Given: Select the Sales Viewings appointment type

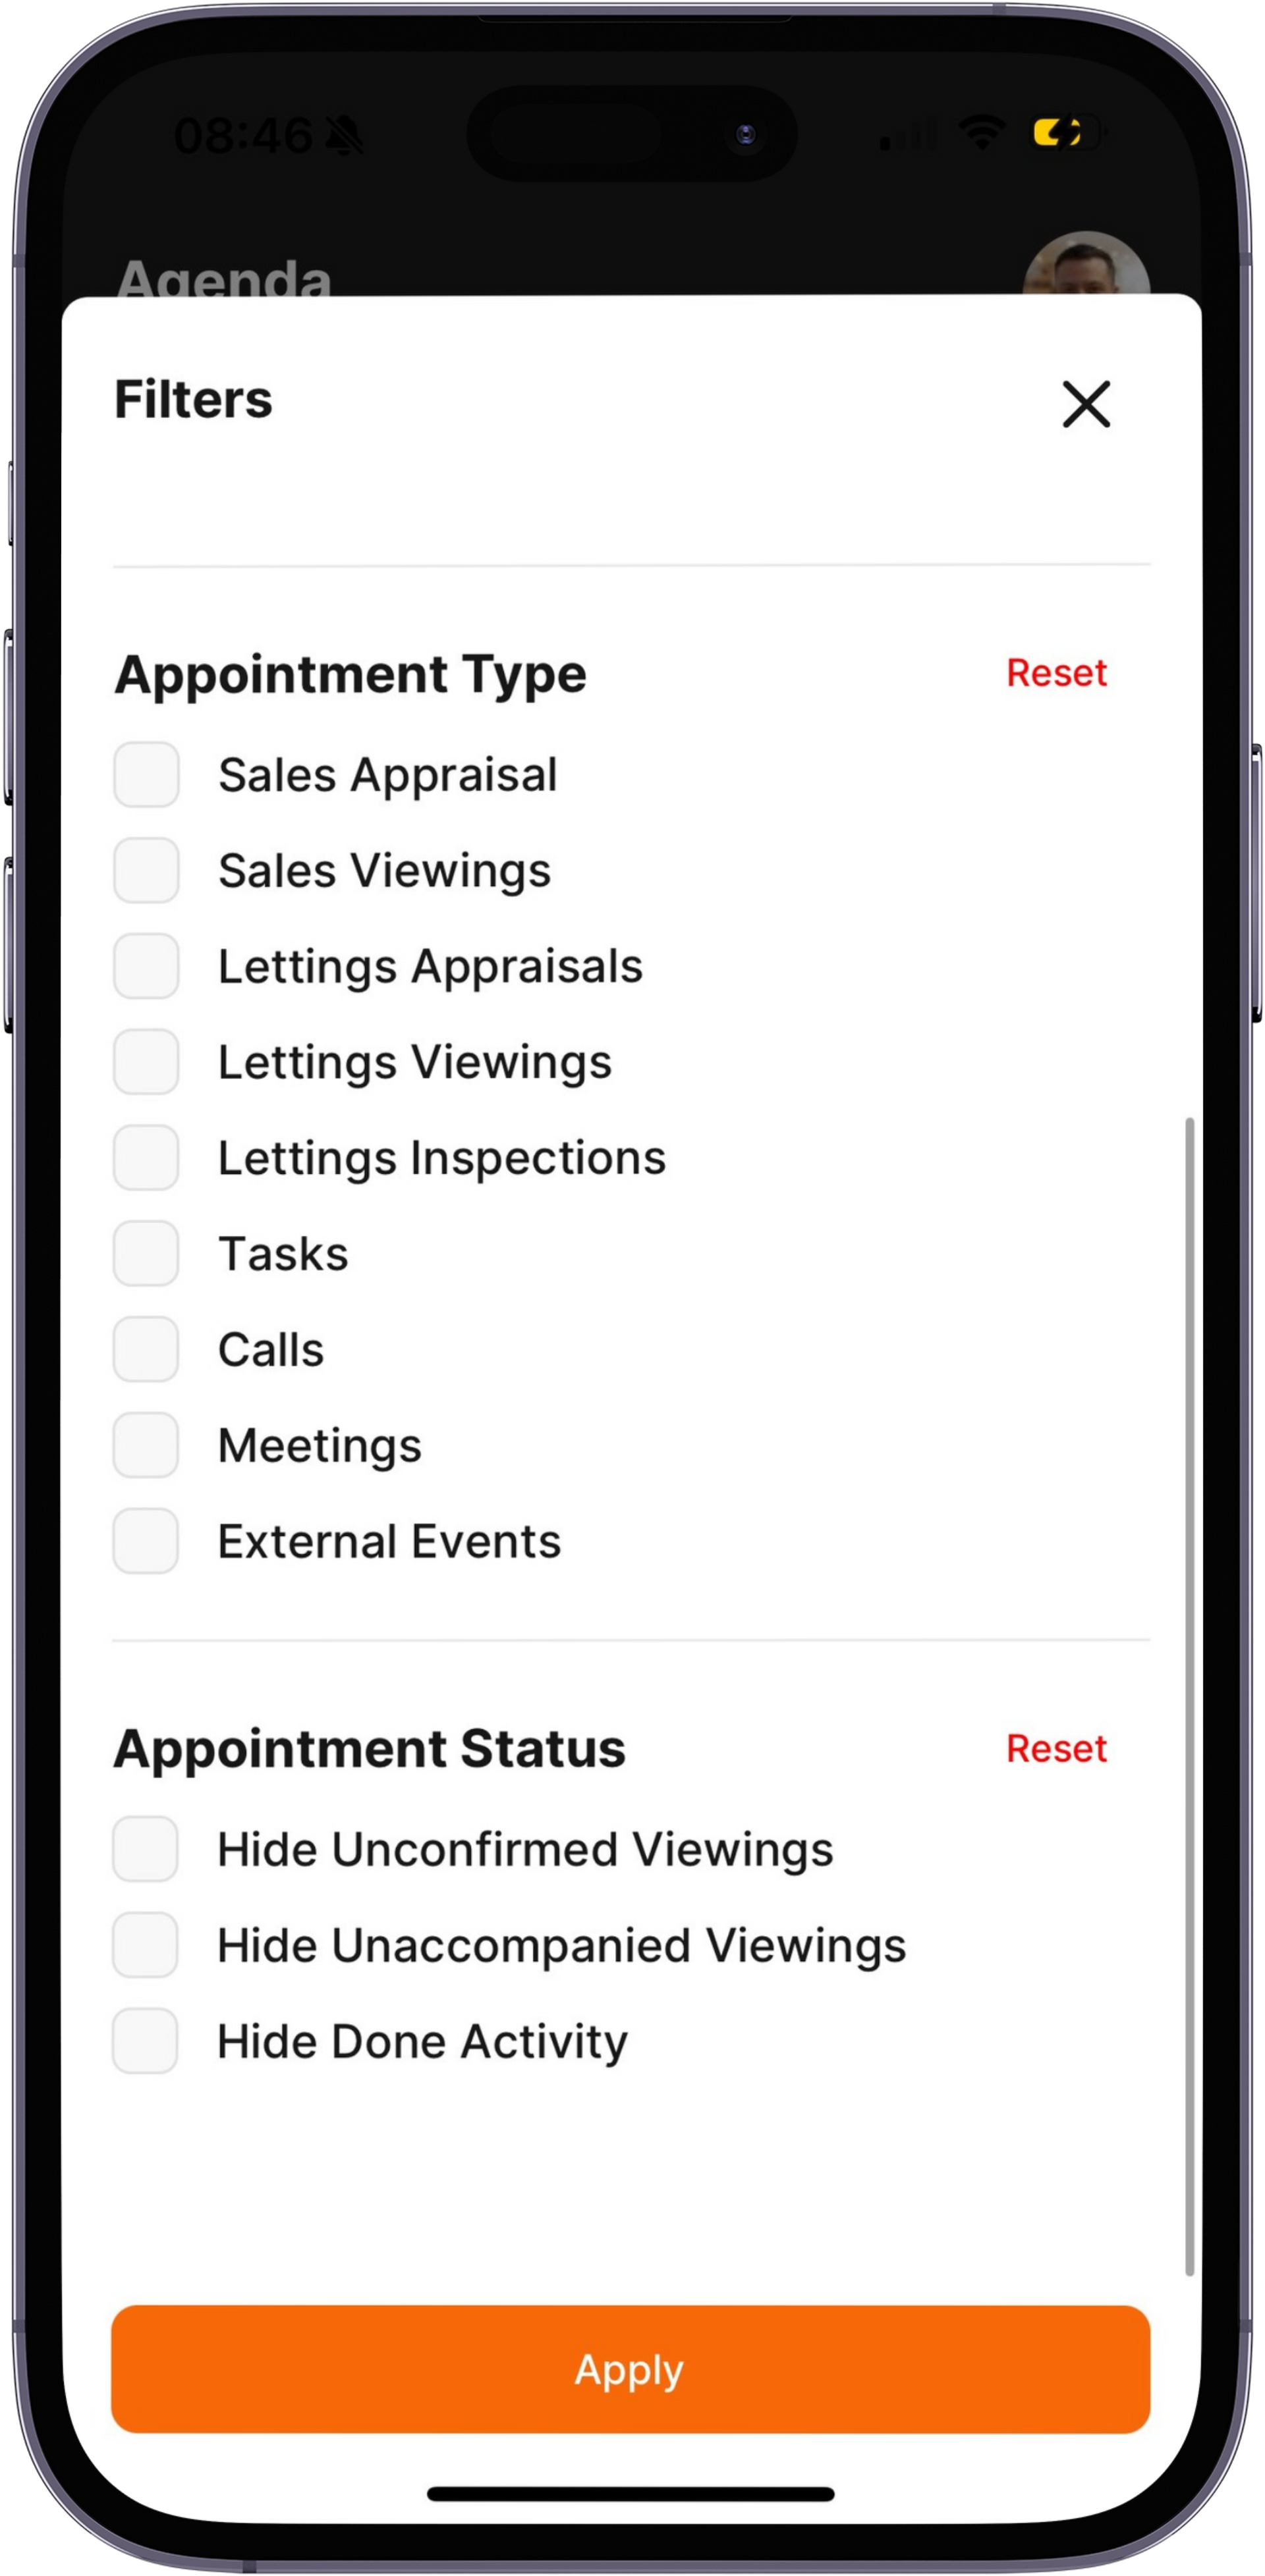Looking at the screenshot, I should coord(148,869).
